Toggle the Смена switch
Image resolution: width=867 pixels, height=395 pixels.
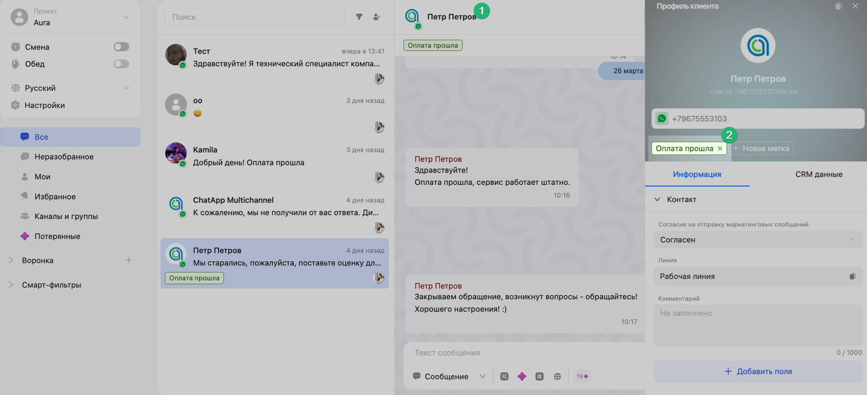121,47
